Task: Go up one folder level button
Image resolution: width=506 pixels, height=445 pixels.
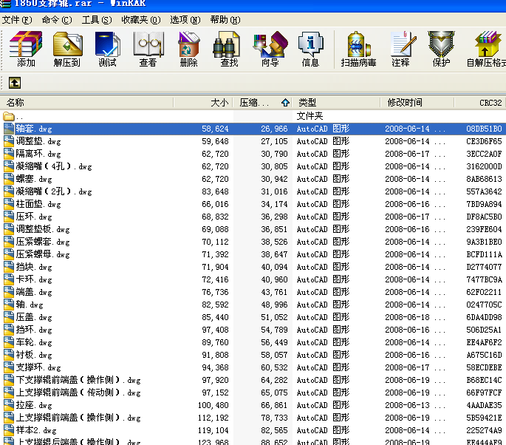Action: click(x=14, y=82)
